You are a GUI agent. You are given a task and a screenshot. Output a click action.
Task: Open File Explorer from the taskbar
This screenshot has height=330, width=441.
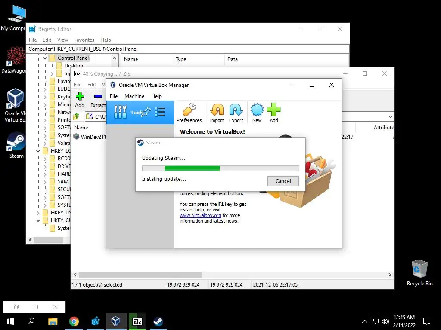[x=53, y=321]
